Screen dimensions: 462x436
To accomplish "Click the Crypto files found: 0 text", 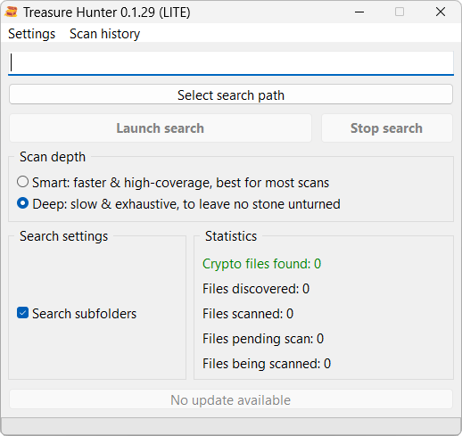I will (x=262, y=264).
